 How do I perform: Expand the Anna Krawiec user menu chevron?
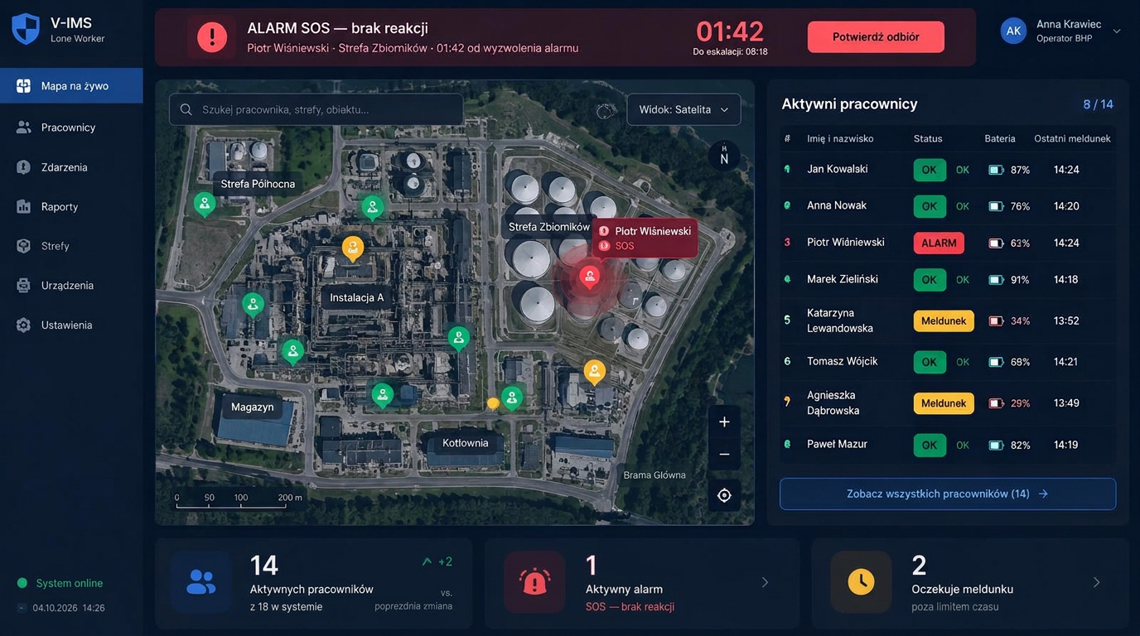click(x=1117, y=31)
